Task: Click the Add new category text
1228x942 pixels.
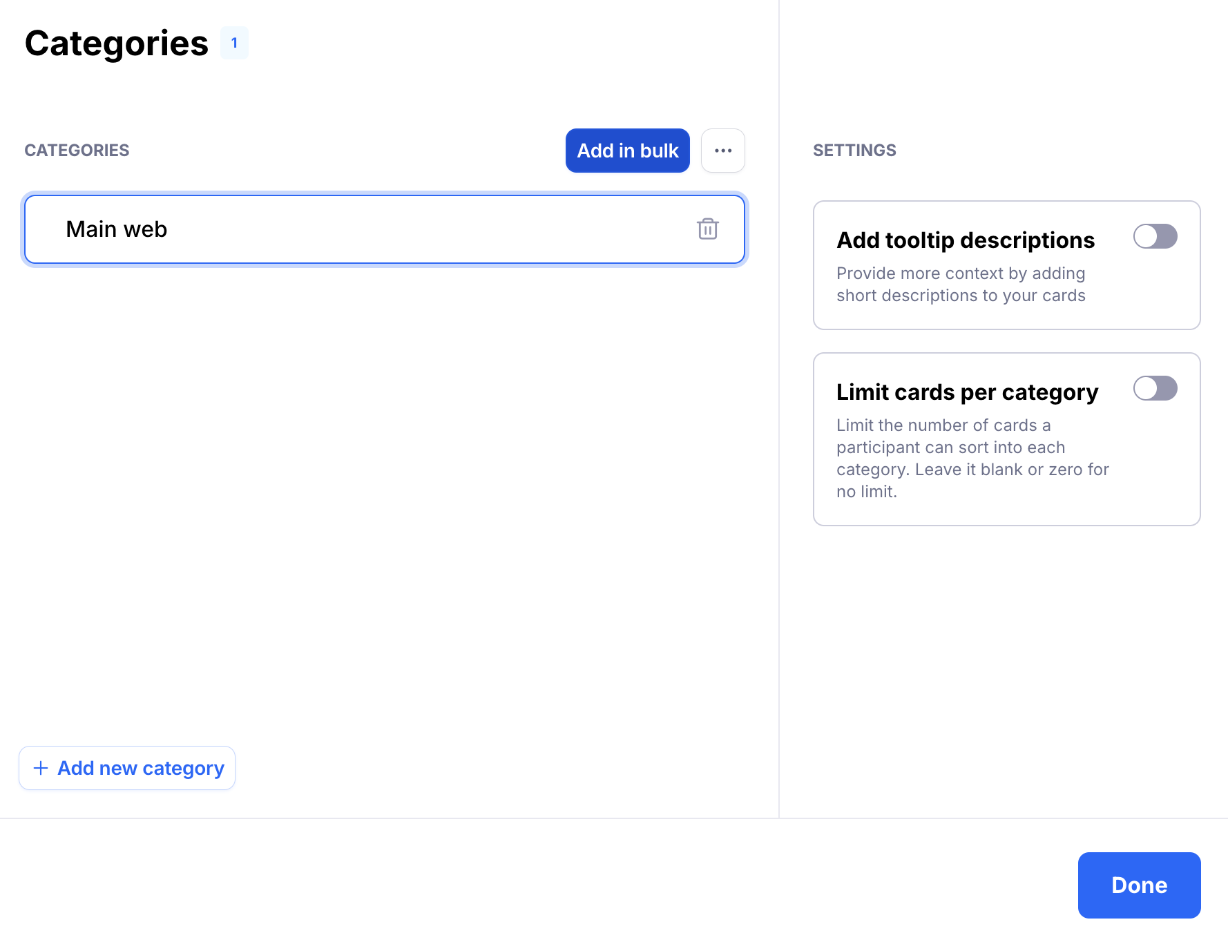Action: pos(141,768)
